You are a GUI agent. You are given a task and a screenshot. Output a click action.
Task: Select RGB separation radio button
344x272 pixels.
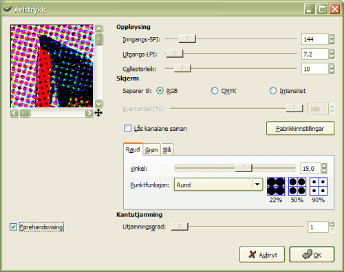coord(160,91)
